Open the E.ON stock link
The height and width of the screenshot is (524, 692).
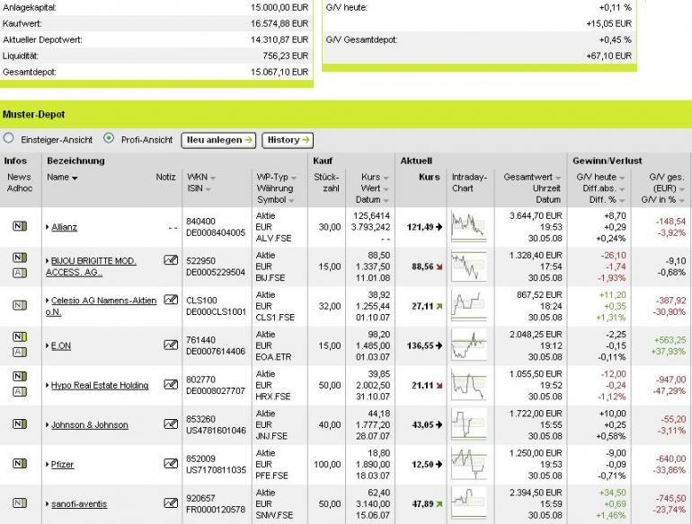click(61, 345)
